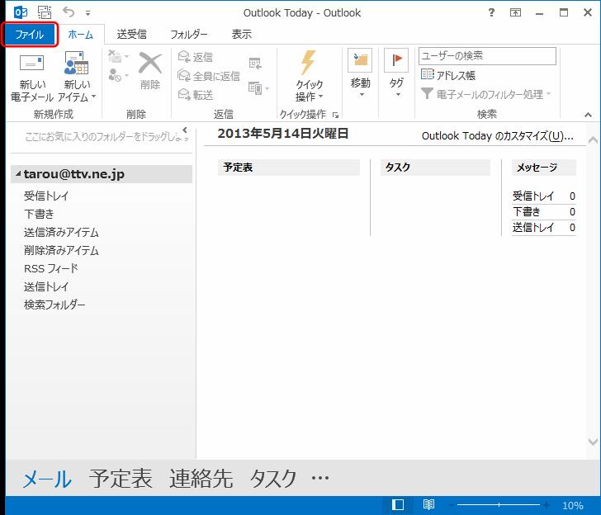This screenshot has height=515, width=601.
Task: Click the zoom in plus button
Action: [547, 505]
